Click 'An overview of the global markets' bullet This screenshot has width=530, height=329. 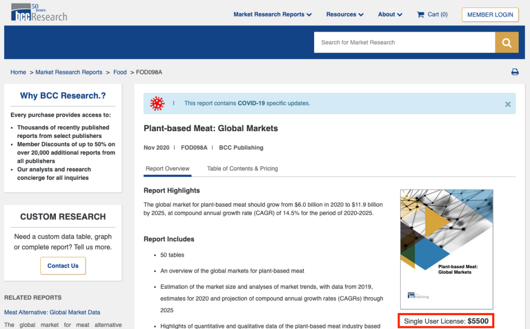point(232,271)
